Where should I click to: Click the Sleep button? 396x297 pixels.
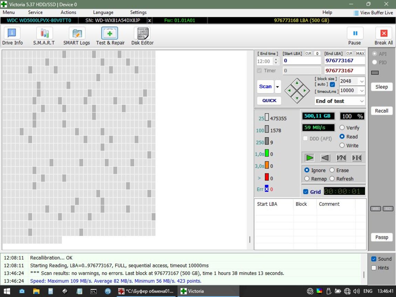(x=381, y=87)
